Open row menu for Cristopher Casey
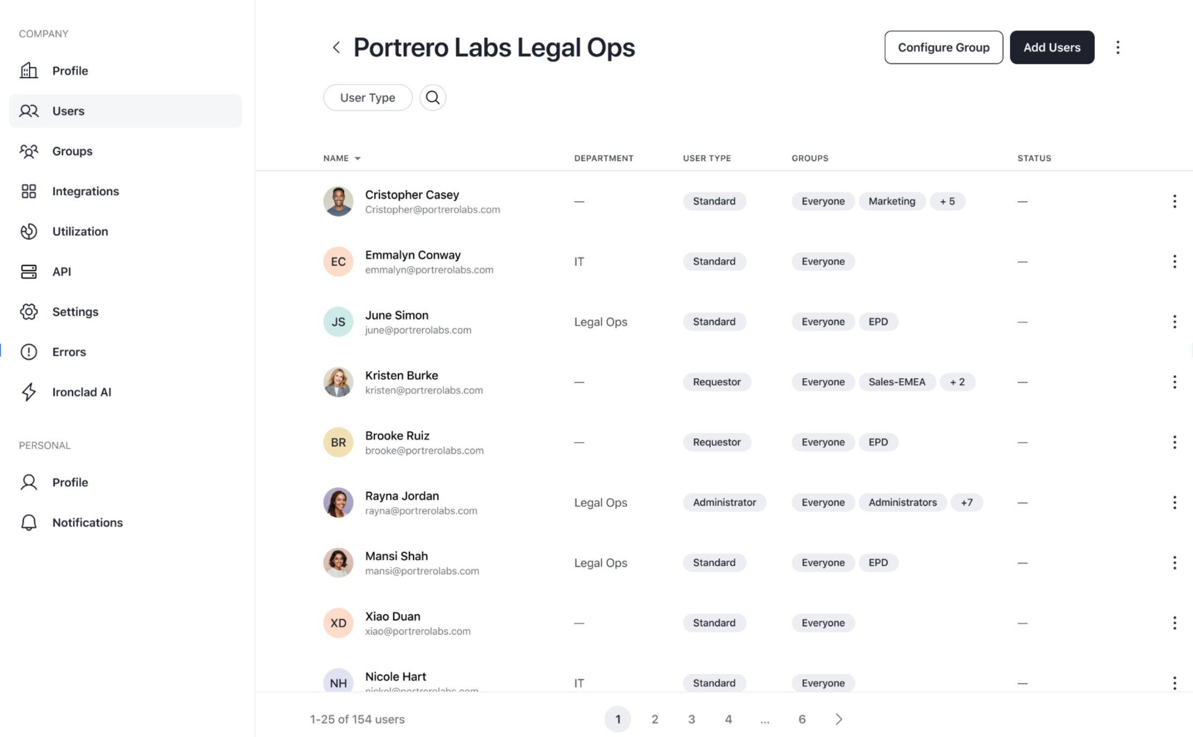The width and height of the screenshot is (1193, 737). pos(1175,201)
